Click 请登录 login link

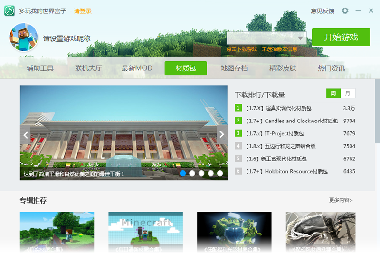tap(83, 11)
